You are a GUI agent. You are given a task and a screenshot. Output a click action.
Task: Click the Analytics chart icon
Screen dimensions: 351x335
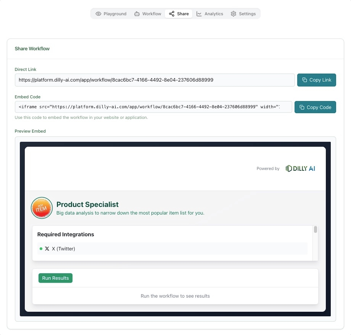(199, 14)
